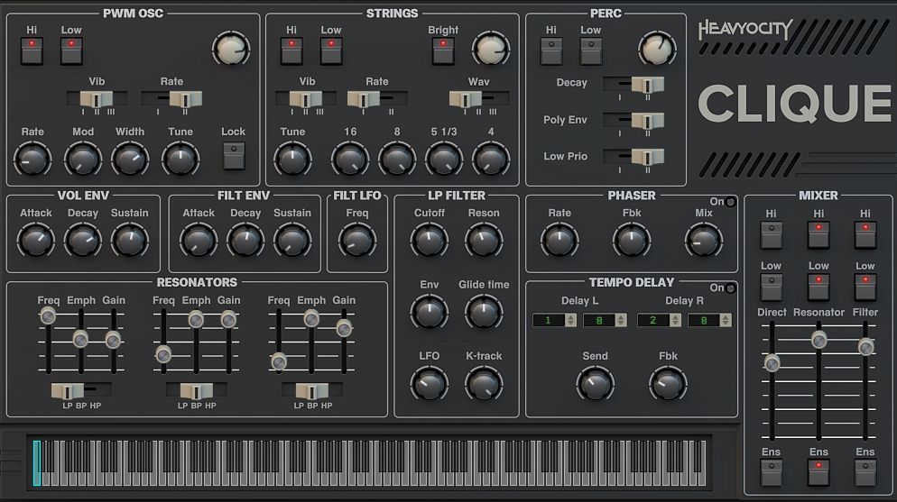Click the LP Filter Cutoff knob

point(429,241)
